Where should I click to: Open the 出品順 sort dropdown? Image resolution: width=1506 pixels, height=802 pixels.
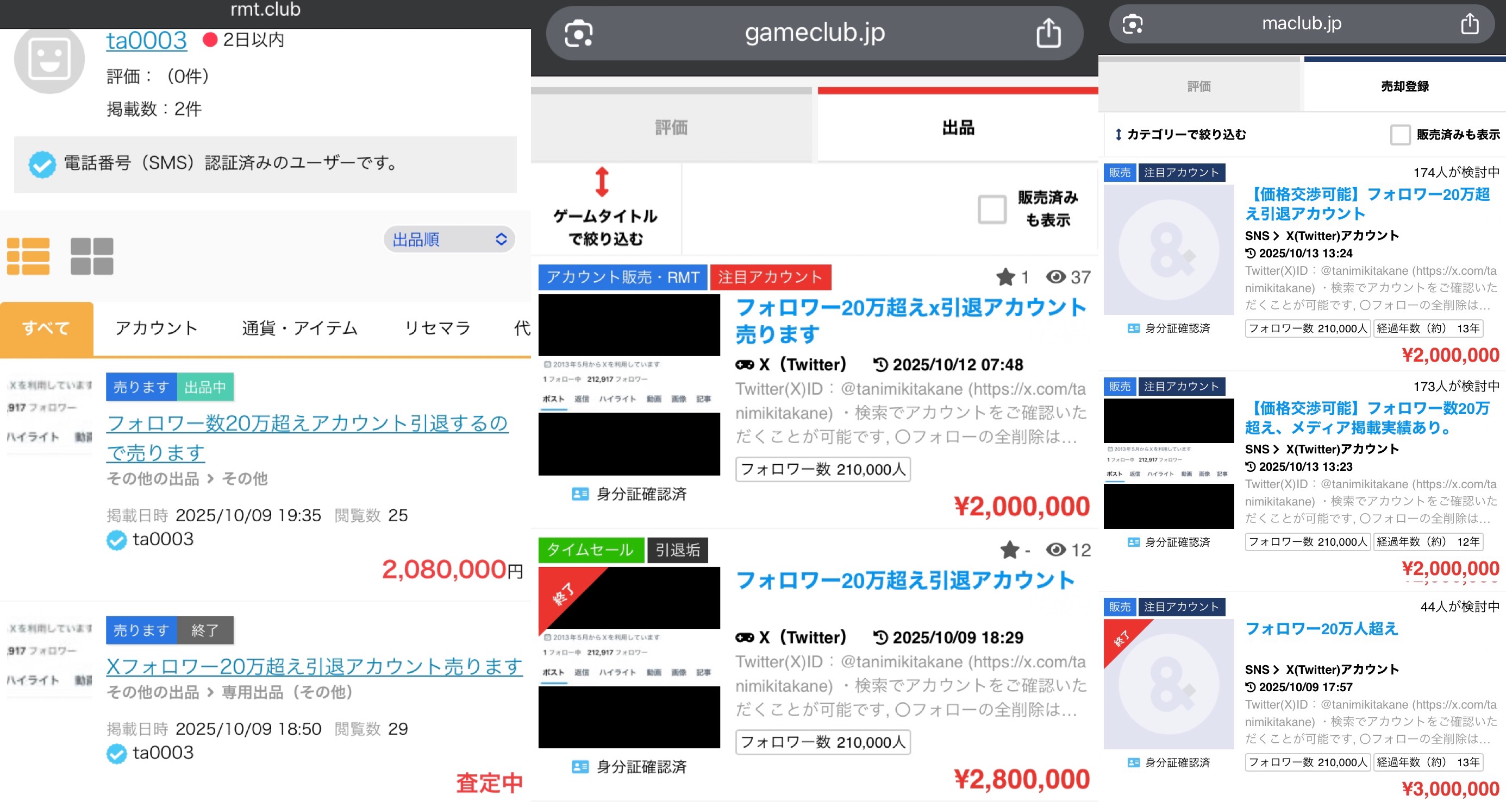[x=448, y=239]
